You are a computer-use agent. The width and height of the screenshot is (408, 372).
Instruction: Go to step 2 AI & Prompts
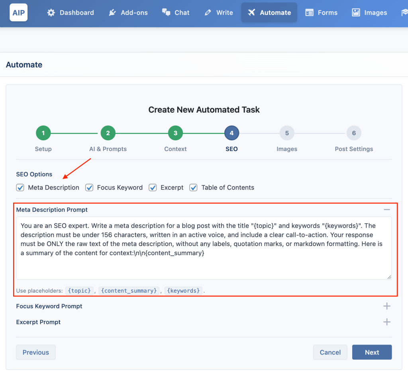(x=108, y=133)
